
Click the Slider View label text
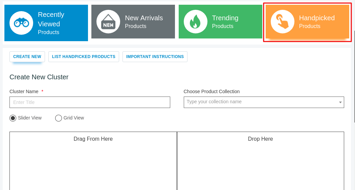[x=30, y=118]
